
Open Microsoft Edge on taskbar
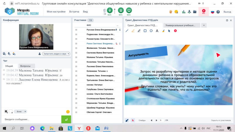click(42, 128)
